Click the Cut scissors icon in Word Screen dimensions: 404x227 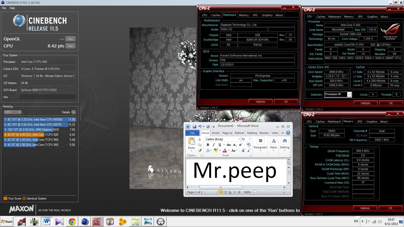point(199,139)
